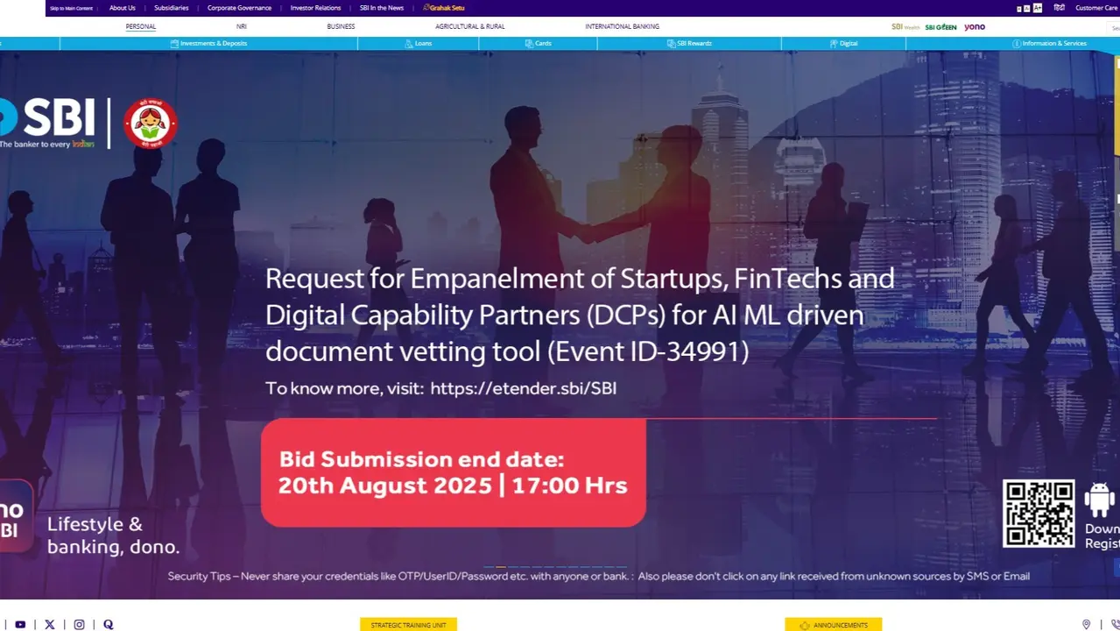The width and height of the screenshot is (1120, 631).
Task: Open SBI YouTube channel icon
Action: 20,625
